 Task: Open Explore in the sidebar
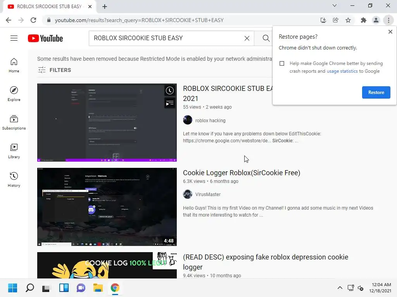(14, 94)
